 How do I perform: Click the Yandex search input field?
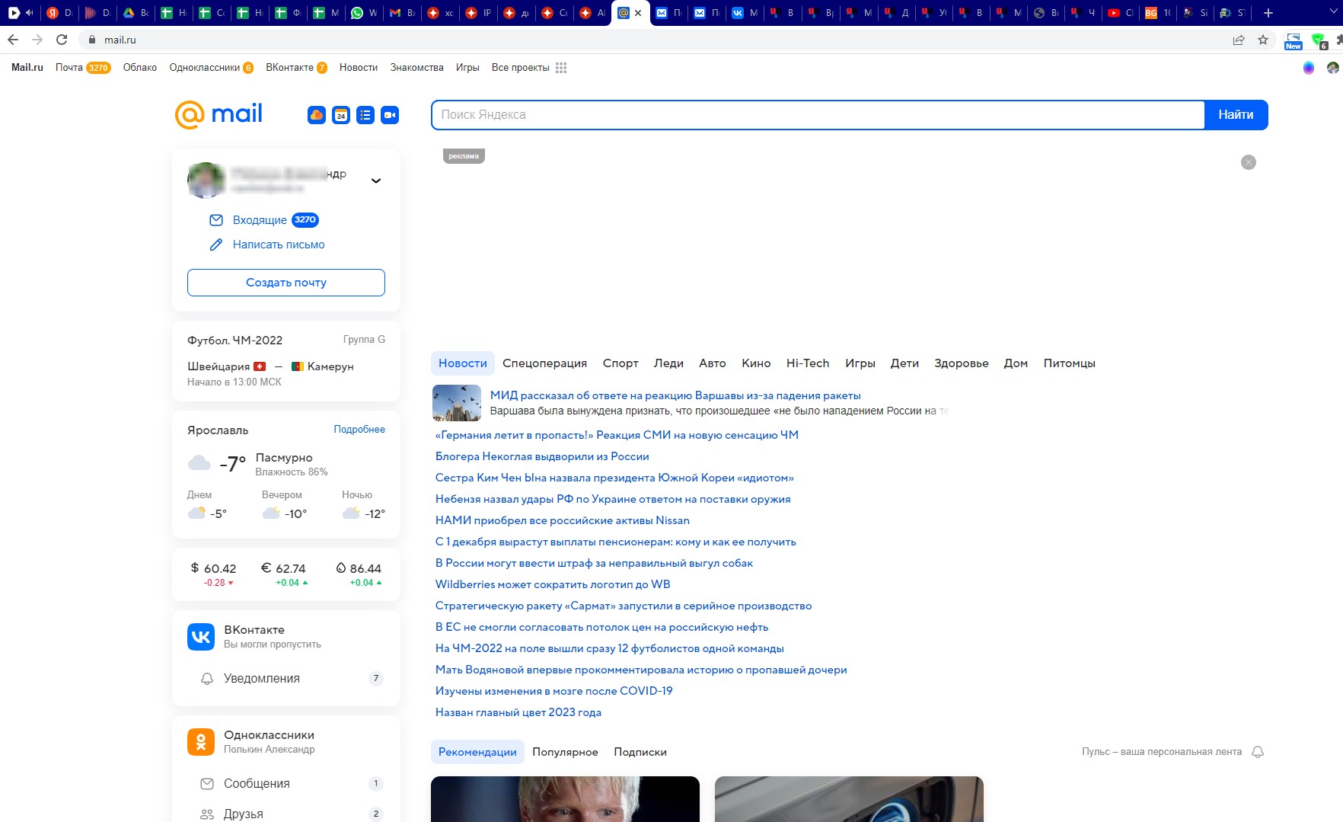coord(818,115)
